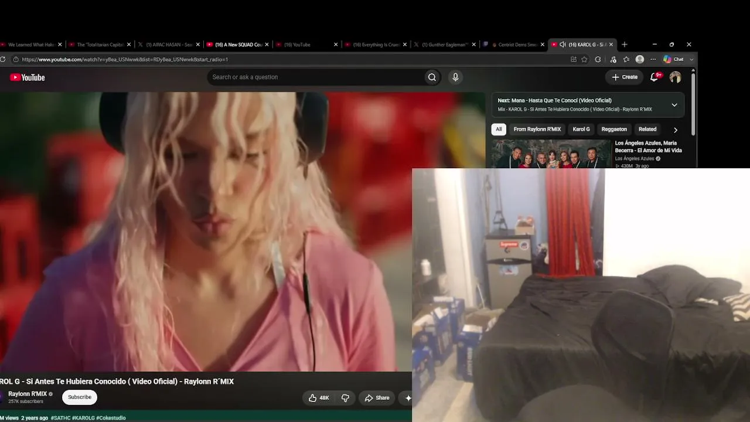The height and width of the screenshot is (422, 750).
Task: Close the 'Totalitarian Capital' tab
Action: [x=129, y=45]
